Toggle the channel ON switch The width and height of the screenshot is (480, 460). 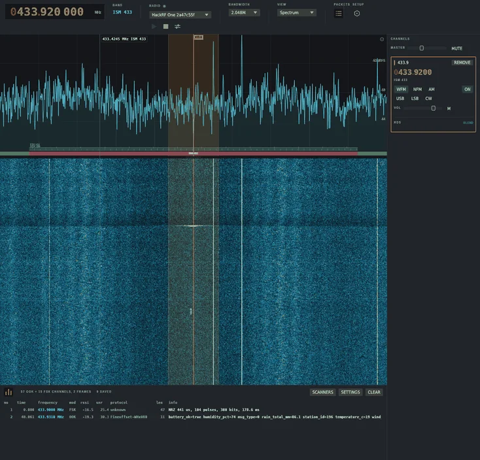(x=467, y=90)
